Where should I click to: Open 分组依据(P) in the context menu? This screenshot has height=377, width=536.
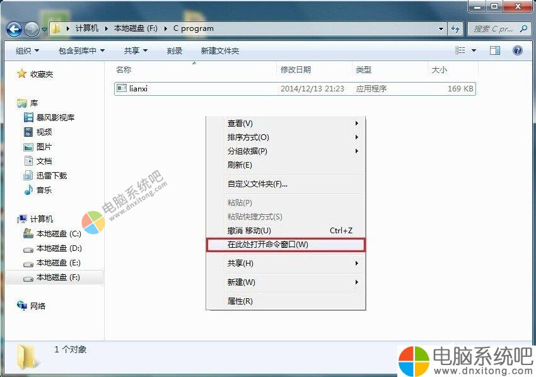pos(286,151)
